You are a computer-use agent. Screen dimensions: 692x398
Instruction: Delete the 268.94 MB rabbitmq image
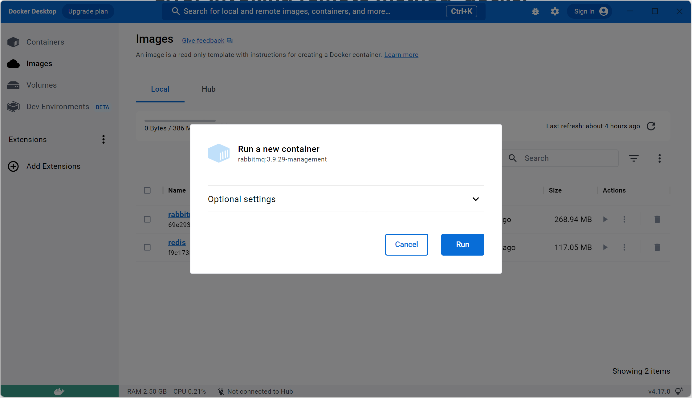(657, 219)
